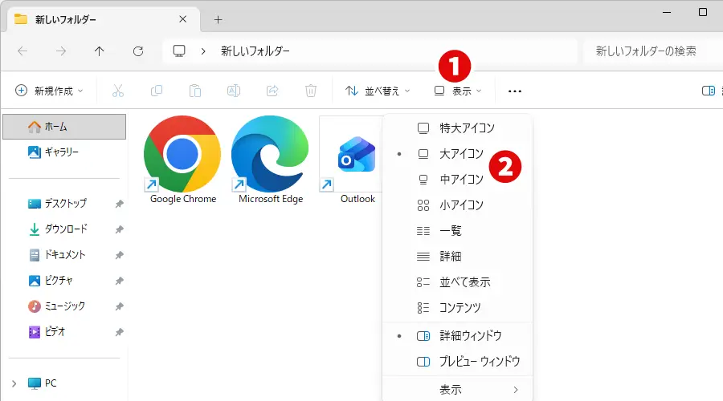Expand the PC tree node
Viewport: 723px width, 401px height.
pyautogui.click(x=14, y=383)
